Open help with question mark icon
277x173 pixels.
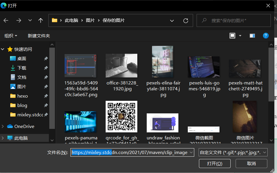pyautogui.click(x=266, y=36)
